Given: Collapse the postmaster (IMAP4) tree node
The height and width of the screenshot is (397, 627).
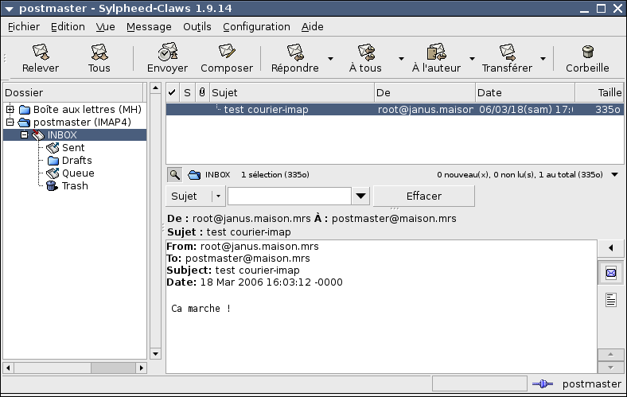Looking at the screenshot, I should point(10,122).
